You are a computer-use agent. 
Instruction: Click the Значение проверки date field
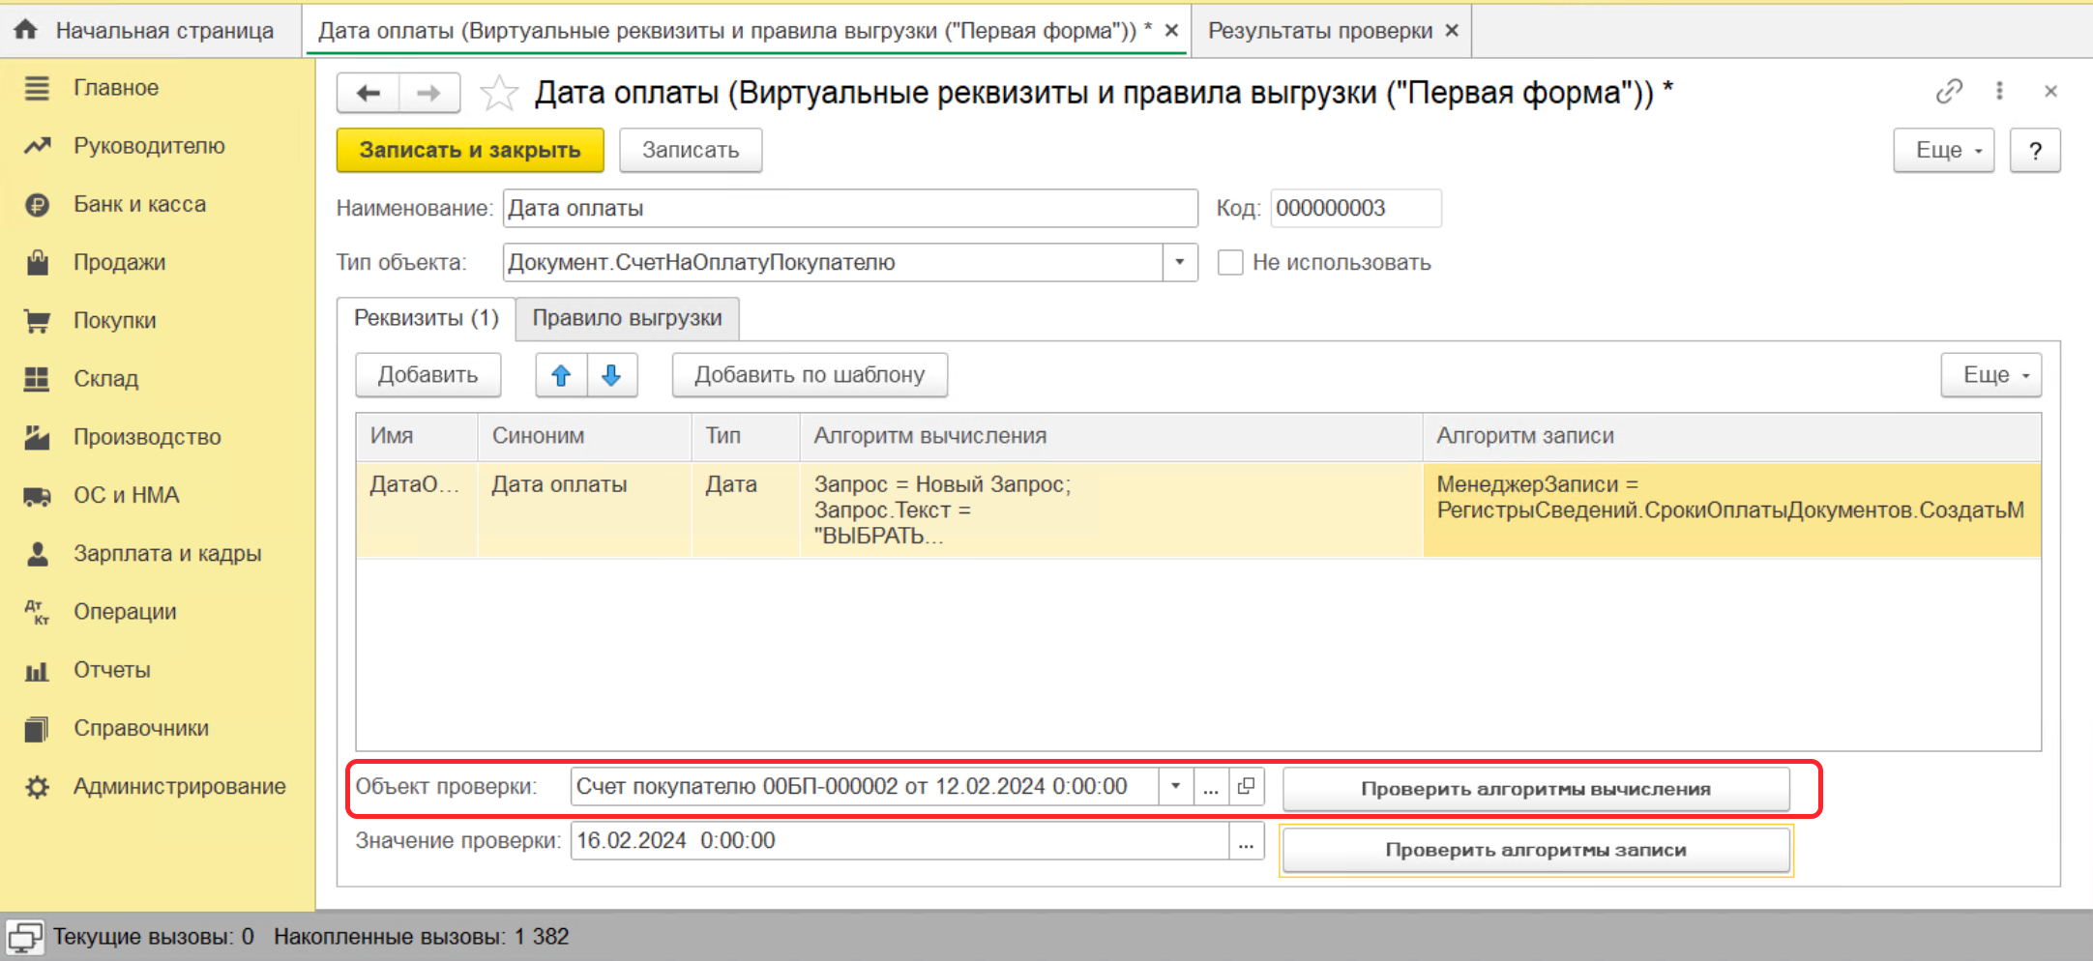(899, 841)
